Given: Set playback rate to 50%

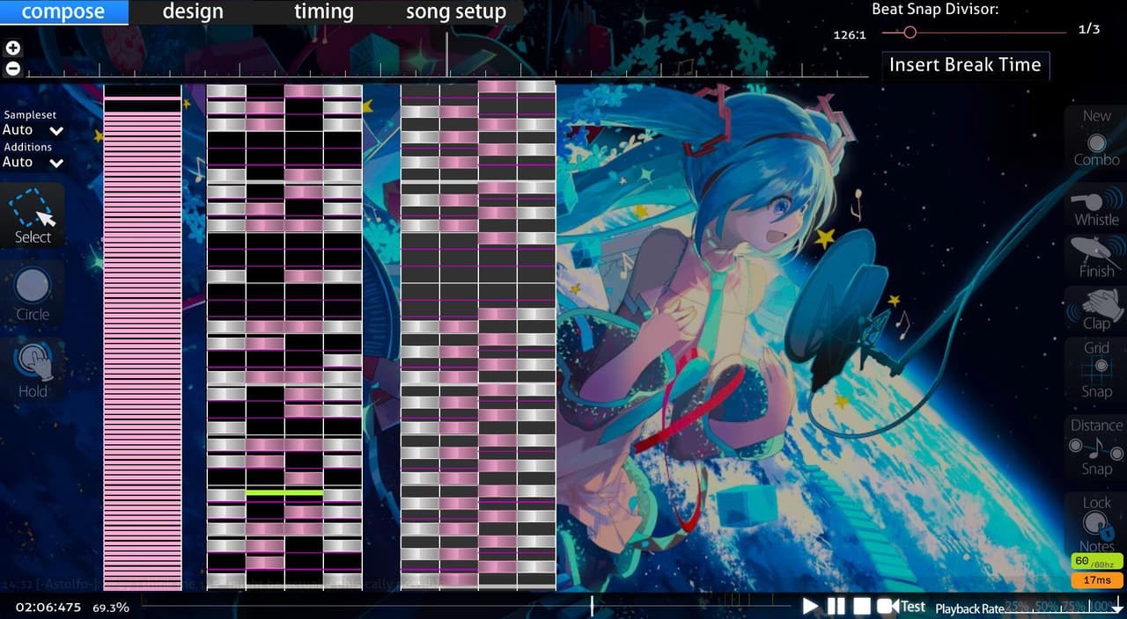Looking at the screenshot, I should 1045,607.
